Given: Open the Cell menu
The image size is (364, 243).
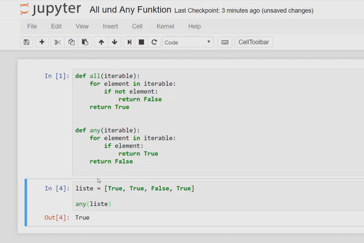Looking at the screenshot, I should click(x=137, y=26).
